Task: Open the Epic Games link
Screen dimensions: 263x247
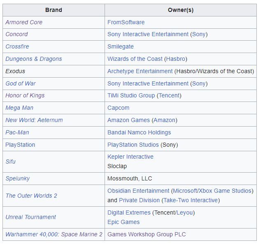Action: pos(123,222)
